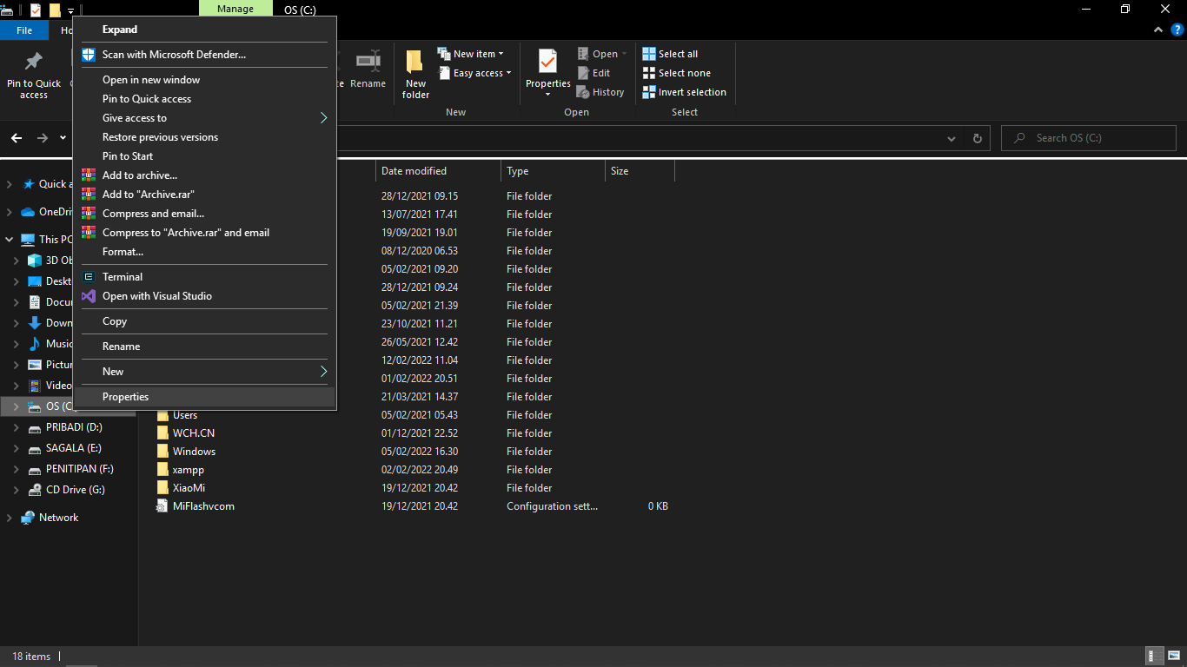Switch to the Manage tab
The height and width of the screenshot is (667, 1187).
tap(235, 9)
